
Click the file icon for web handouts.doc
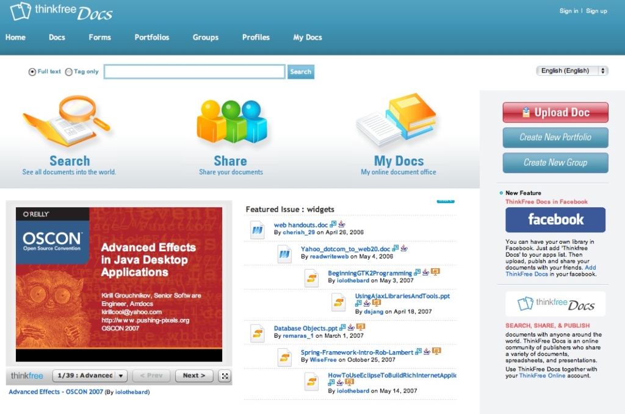click(258, 230)
